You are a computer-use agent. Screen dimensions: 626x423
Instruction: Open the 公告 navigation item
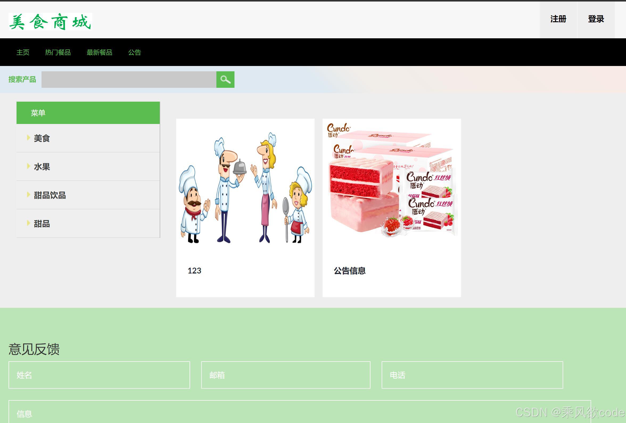click(x=135, y=52)
